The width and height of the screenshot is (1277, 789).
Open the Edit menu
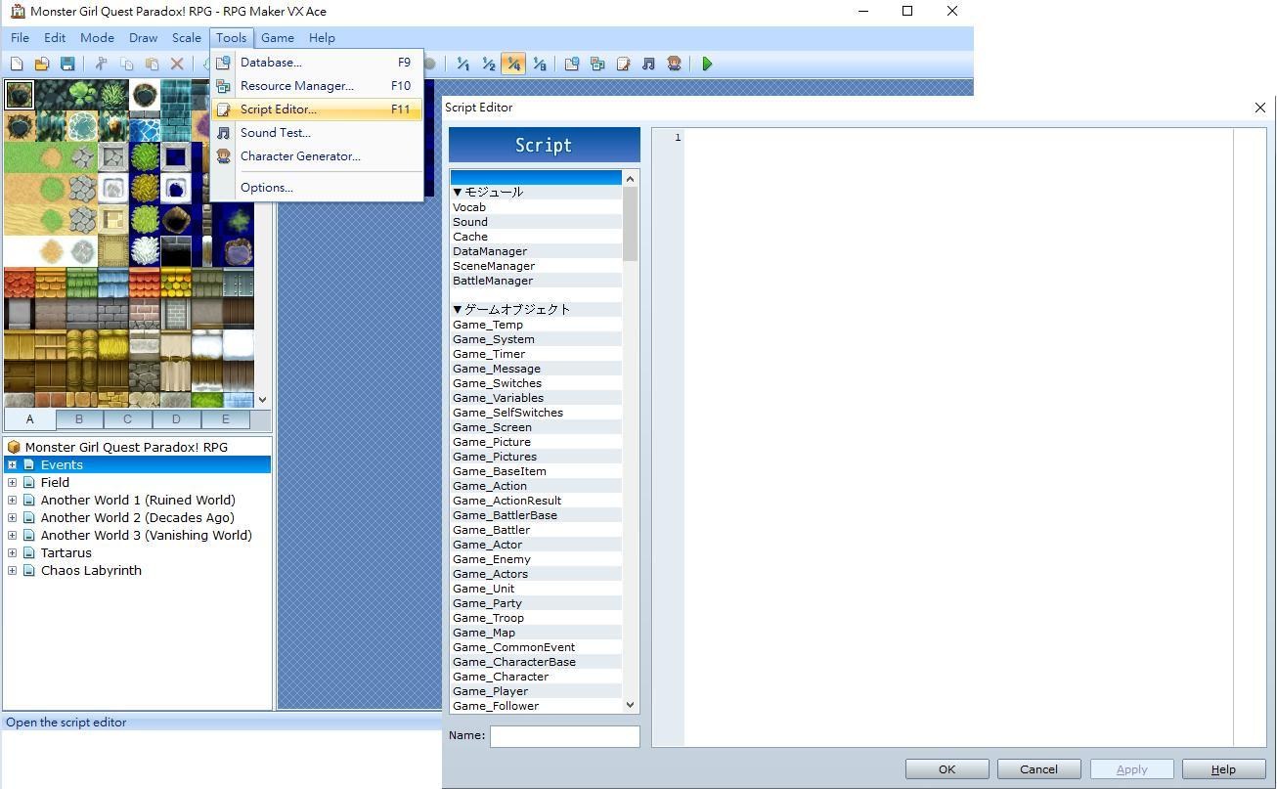[x=55, y=38]
